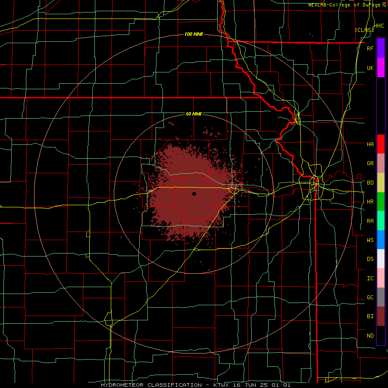The width and height of the screenshot is (388, 388).
Task: Click the "GR" legend label
Action: point(370,163)
